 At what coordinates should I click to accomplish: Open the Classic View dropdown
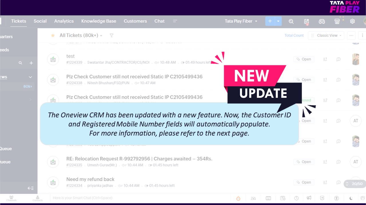click(x=326, y=35)
